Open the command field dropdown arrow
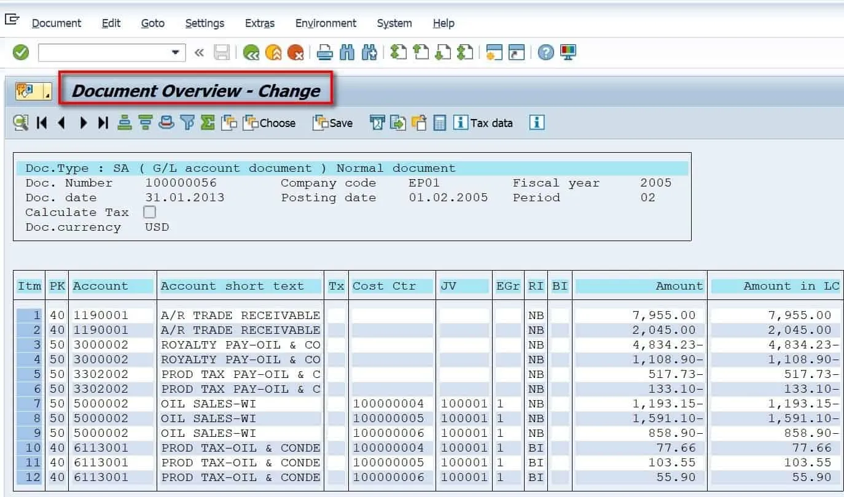The image size is (844, 497). [x=176, y=53]
